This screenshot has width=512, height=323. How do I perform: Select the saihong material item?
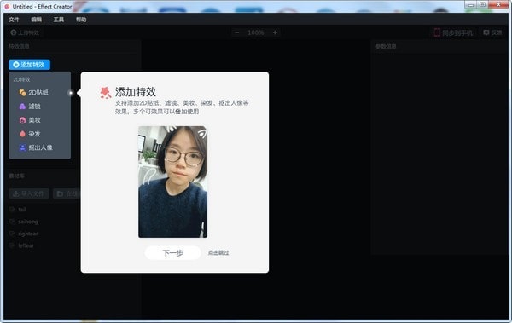pyautogui.click(x=28, y=222)
